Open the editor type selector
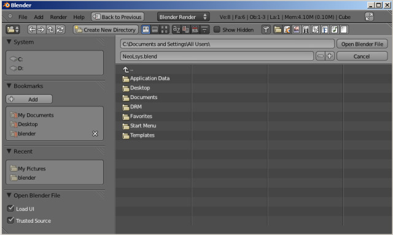Screen dimensions: 393x235 tap(13, 30)
